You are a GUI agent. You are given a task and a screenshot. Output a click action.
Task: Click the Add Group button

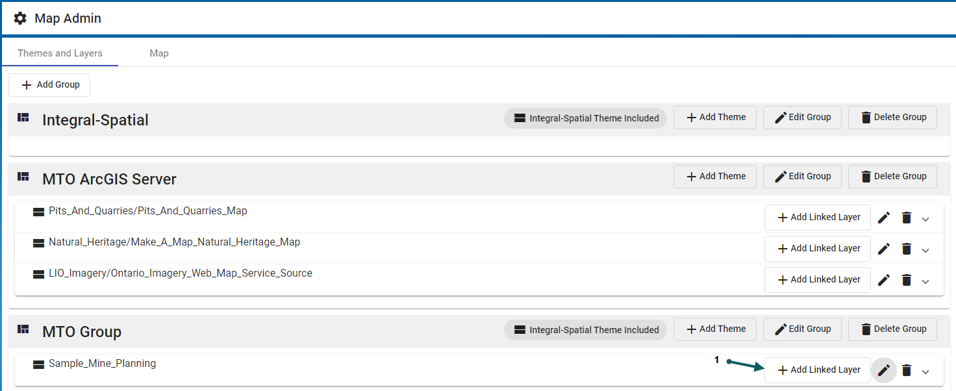[49, 85]
